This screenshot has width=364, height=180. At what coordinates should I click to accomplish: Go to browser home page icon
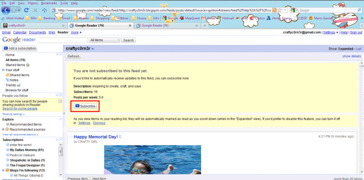click(x=44, y=10)
